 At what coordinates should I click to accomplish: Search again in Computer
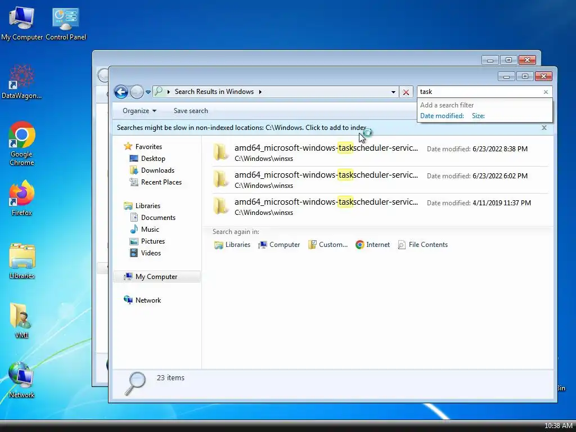[279, 245]
